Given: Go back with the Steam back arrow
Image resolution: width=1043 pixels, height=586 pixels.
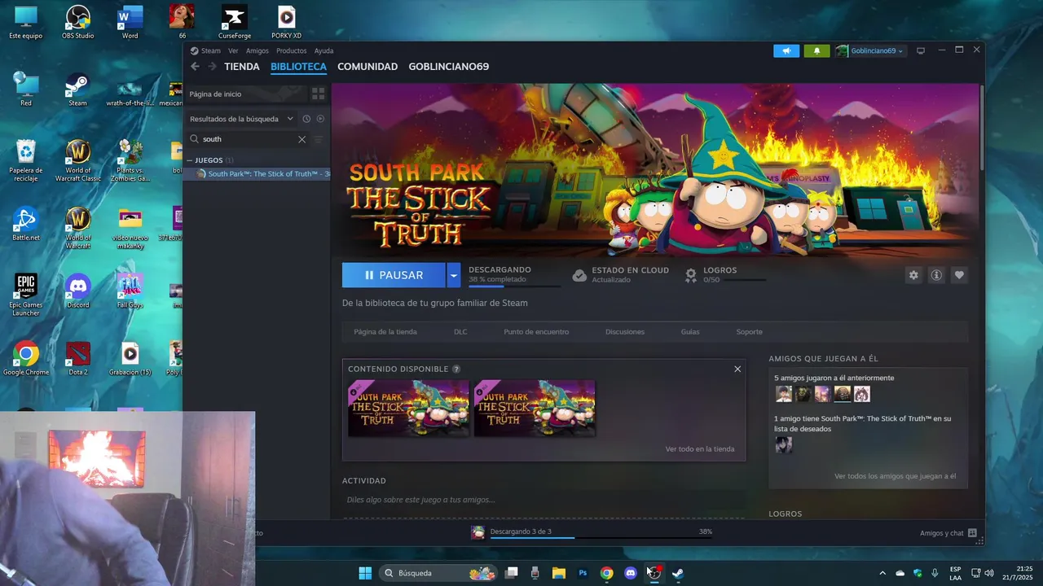Looking at the screenshot, I should click(x=195, y=67).
